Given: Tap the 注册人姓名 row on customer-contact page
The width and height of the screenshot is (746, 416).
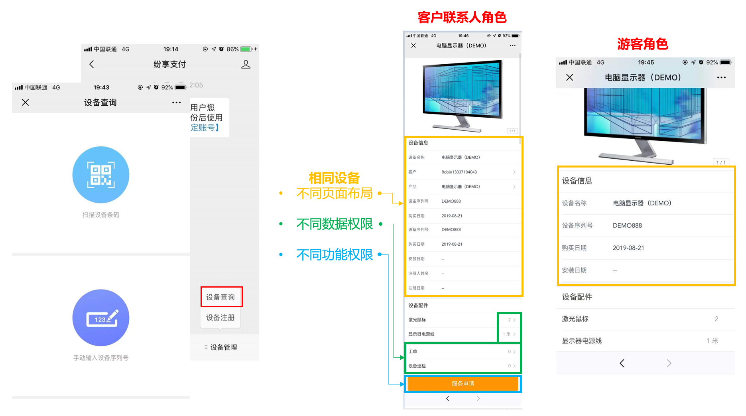Looking at the screenshot, I should [x=463, y=274].
